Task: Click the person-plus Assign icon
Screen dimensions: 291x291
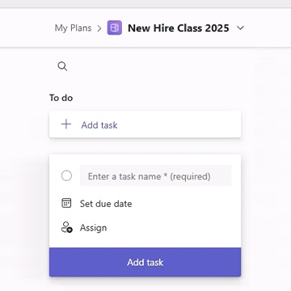Action: [x=66, y=227]
